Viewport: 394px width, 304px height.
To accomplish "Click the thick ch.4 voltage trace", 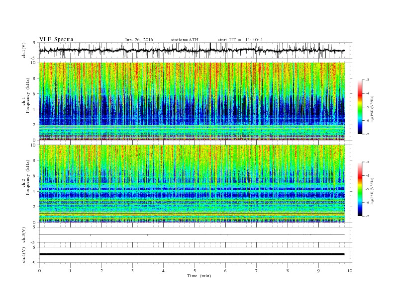I will click(192, 254).
